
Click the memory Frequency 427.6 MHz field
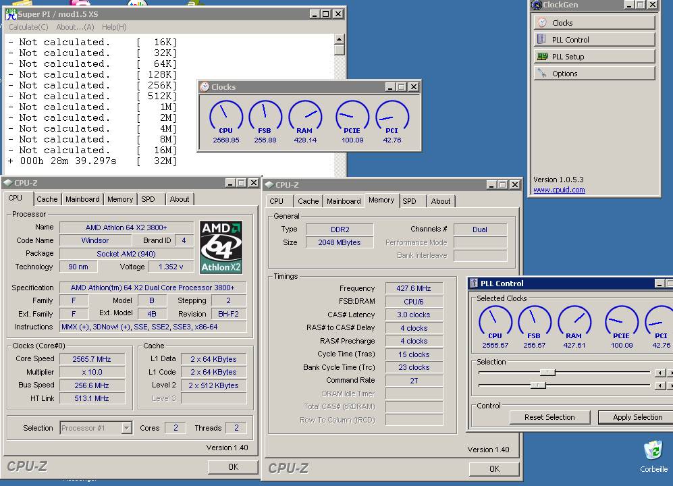[x=414, y=288]
